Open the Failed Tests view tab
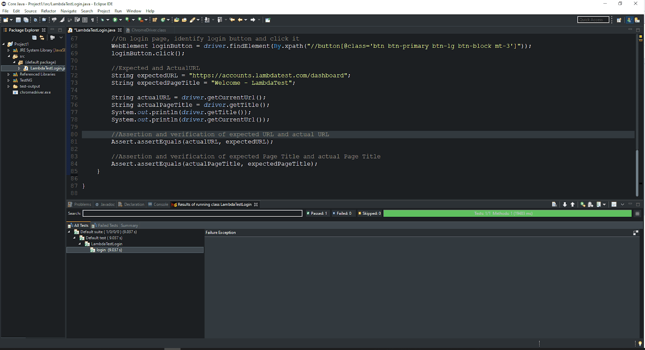 (x=105, y=226)
